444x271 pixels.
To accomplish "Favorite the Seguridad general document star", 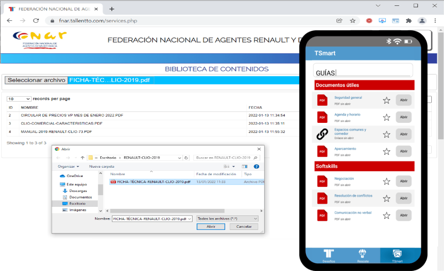I will click(386, 100).
